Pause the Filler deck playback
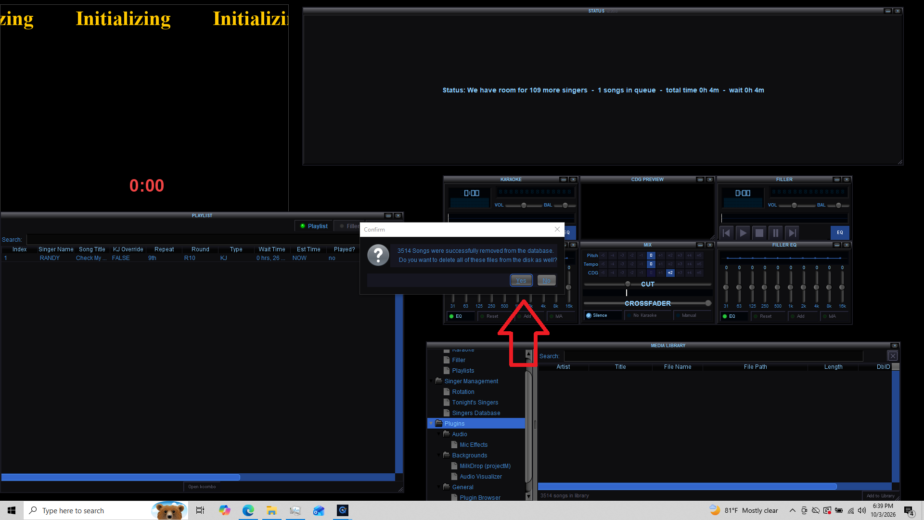This screenshot has width=924, height=520. [776, 233]
